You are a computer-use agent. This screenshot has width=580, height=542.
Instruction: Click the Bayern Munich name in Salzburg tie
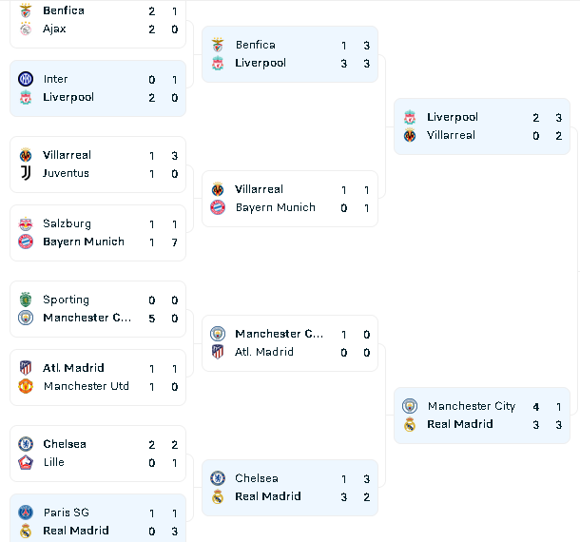point(84,242)
